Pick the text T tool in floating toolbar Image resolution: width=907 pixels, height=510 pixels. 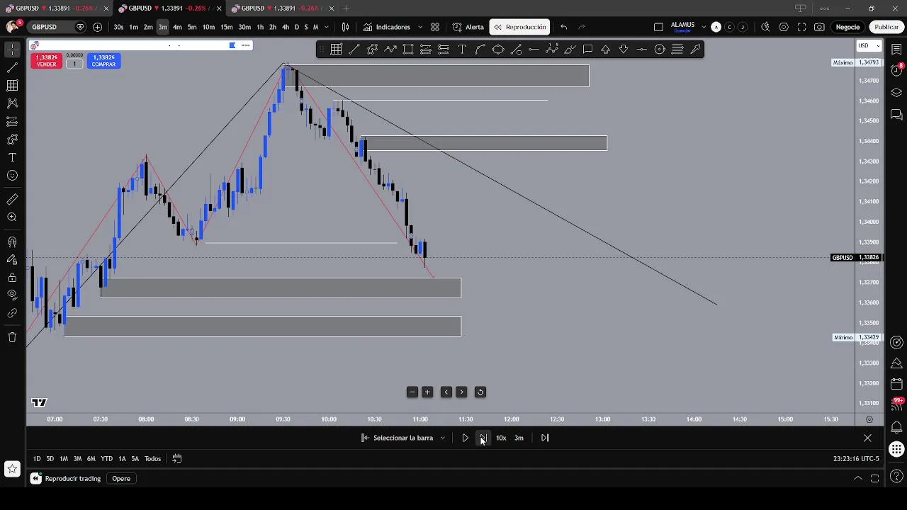[x=462, y=49]
